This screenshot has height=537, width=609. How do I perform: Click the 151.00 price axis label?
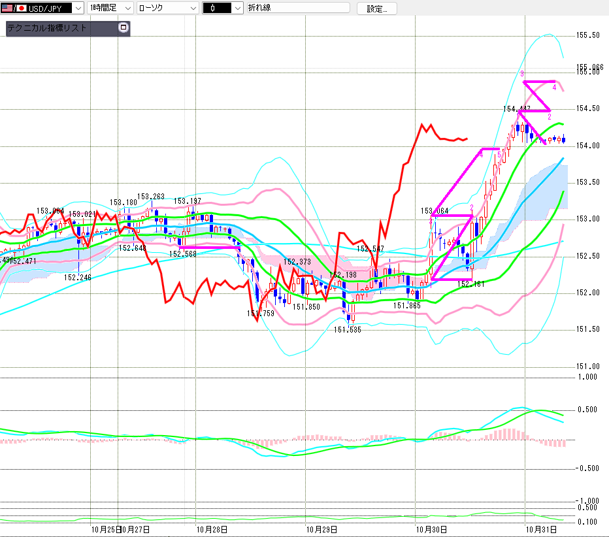coord(588,366)
